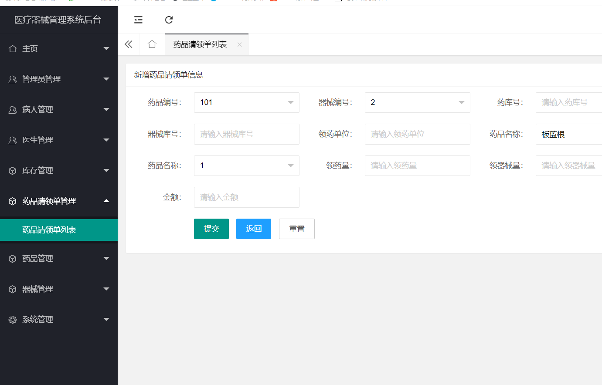Expand the 器械管理 menu arrow
Viewport: 602px width, 385px height.
coord(106,289)
